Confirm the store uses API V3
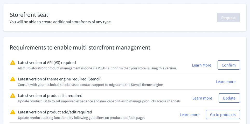The image size is (250, 124). click(228, 65)
